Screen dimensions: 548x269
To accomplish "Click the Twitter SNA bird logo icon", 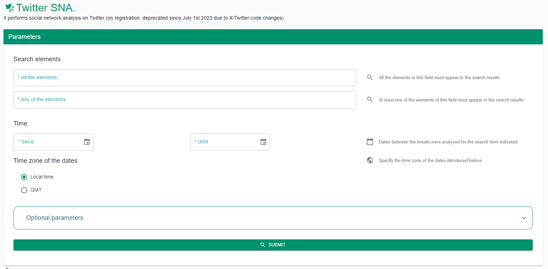I will [10, 8].
